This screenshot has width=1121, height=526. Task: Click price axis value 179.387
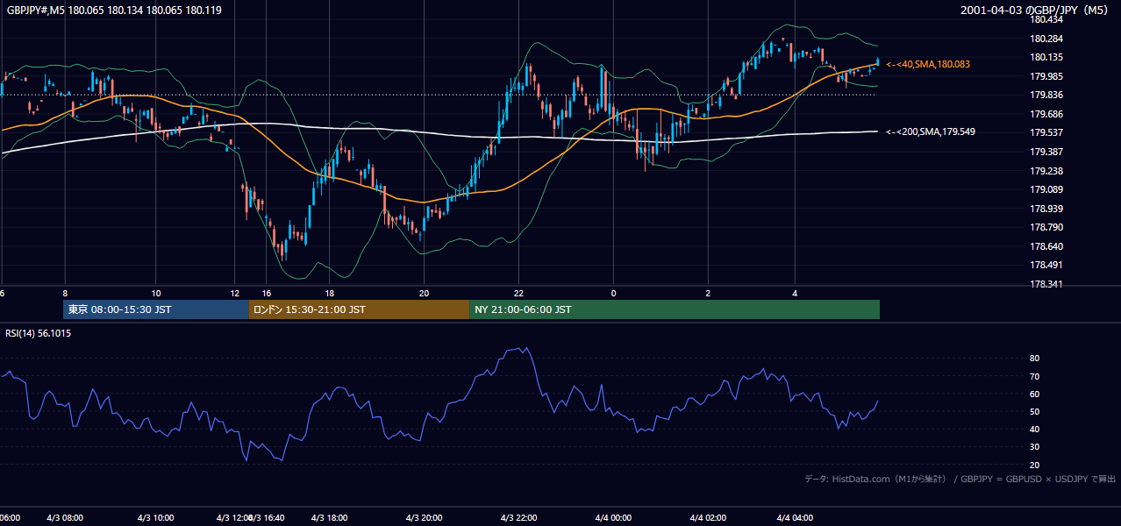[1047, 152]
